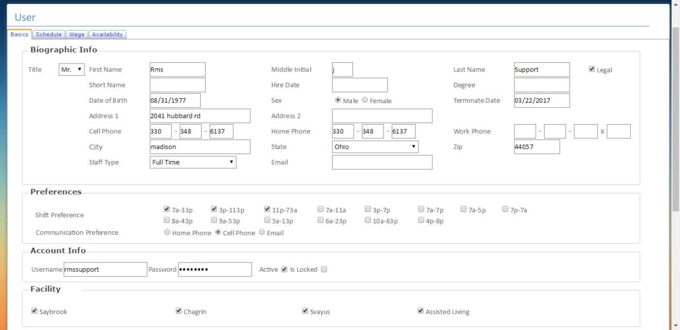Open the Staff Type dropdown
Image resolution: width=680 pixels, height=330 pixels.
[x=193, y=162]
